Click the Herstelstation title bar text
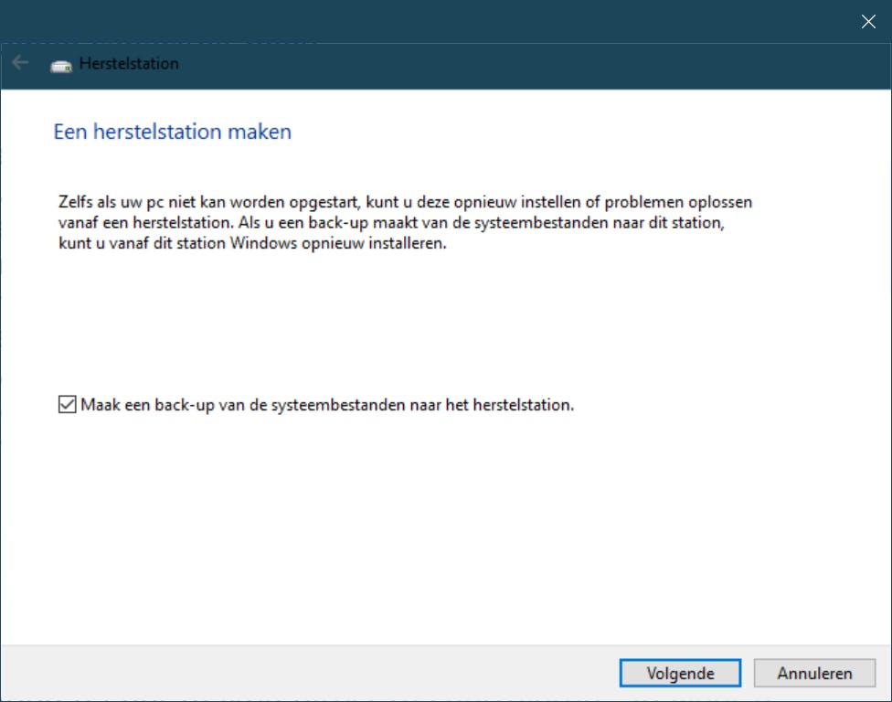Screen dimensions: 892x702 click(x=128, y=63)
